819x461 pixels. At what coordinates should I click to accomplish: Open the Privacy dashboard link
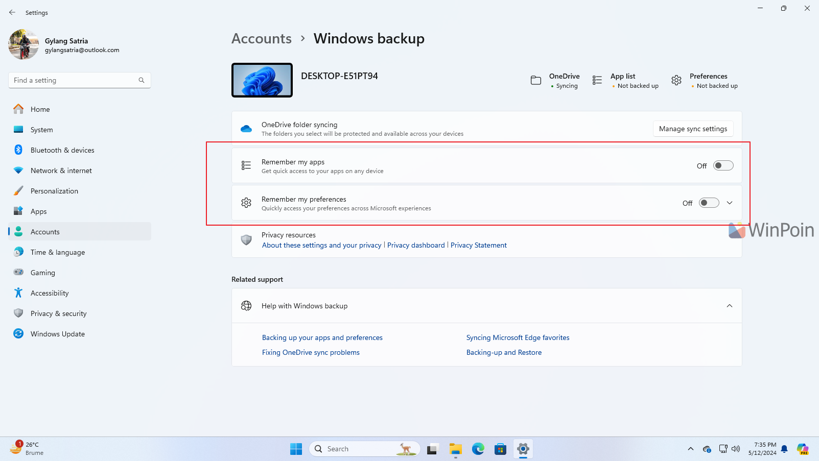[x=416, y=245]
